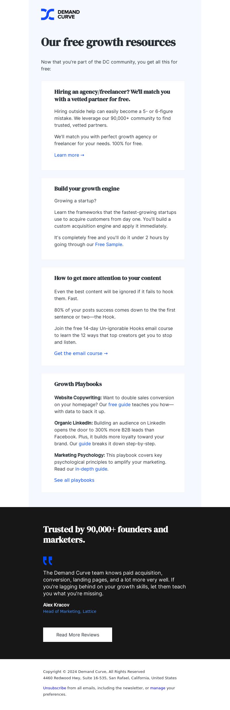Click the Growth Playbooks card heading
The image size is (230, 710).
(78, 384)
